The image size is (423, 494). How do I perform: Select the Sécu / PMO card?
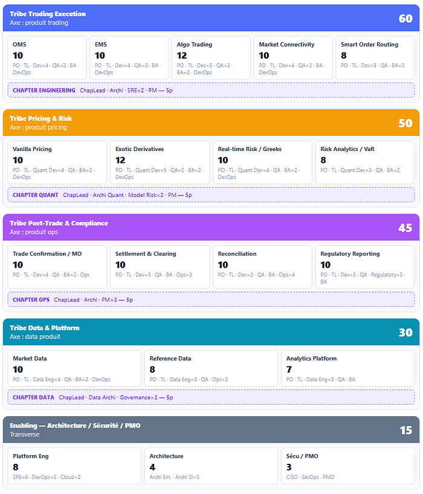[x=348, y=466]
